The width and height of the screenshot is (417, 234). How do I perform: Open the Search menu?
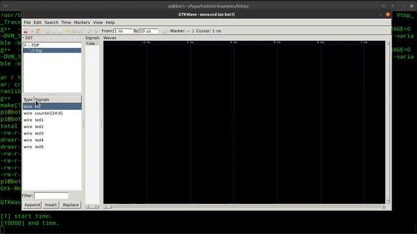point(51,23)
